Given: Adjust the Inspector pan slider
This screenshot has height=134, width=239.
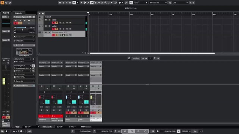Looking at the screenshot, I should coord(22,30).
